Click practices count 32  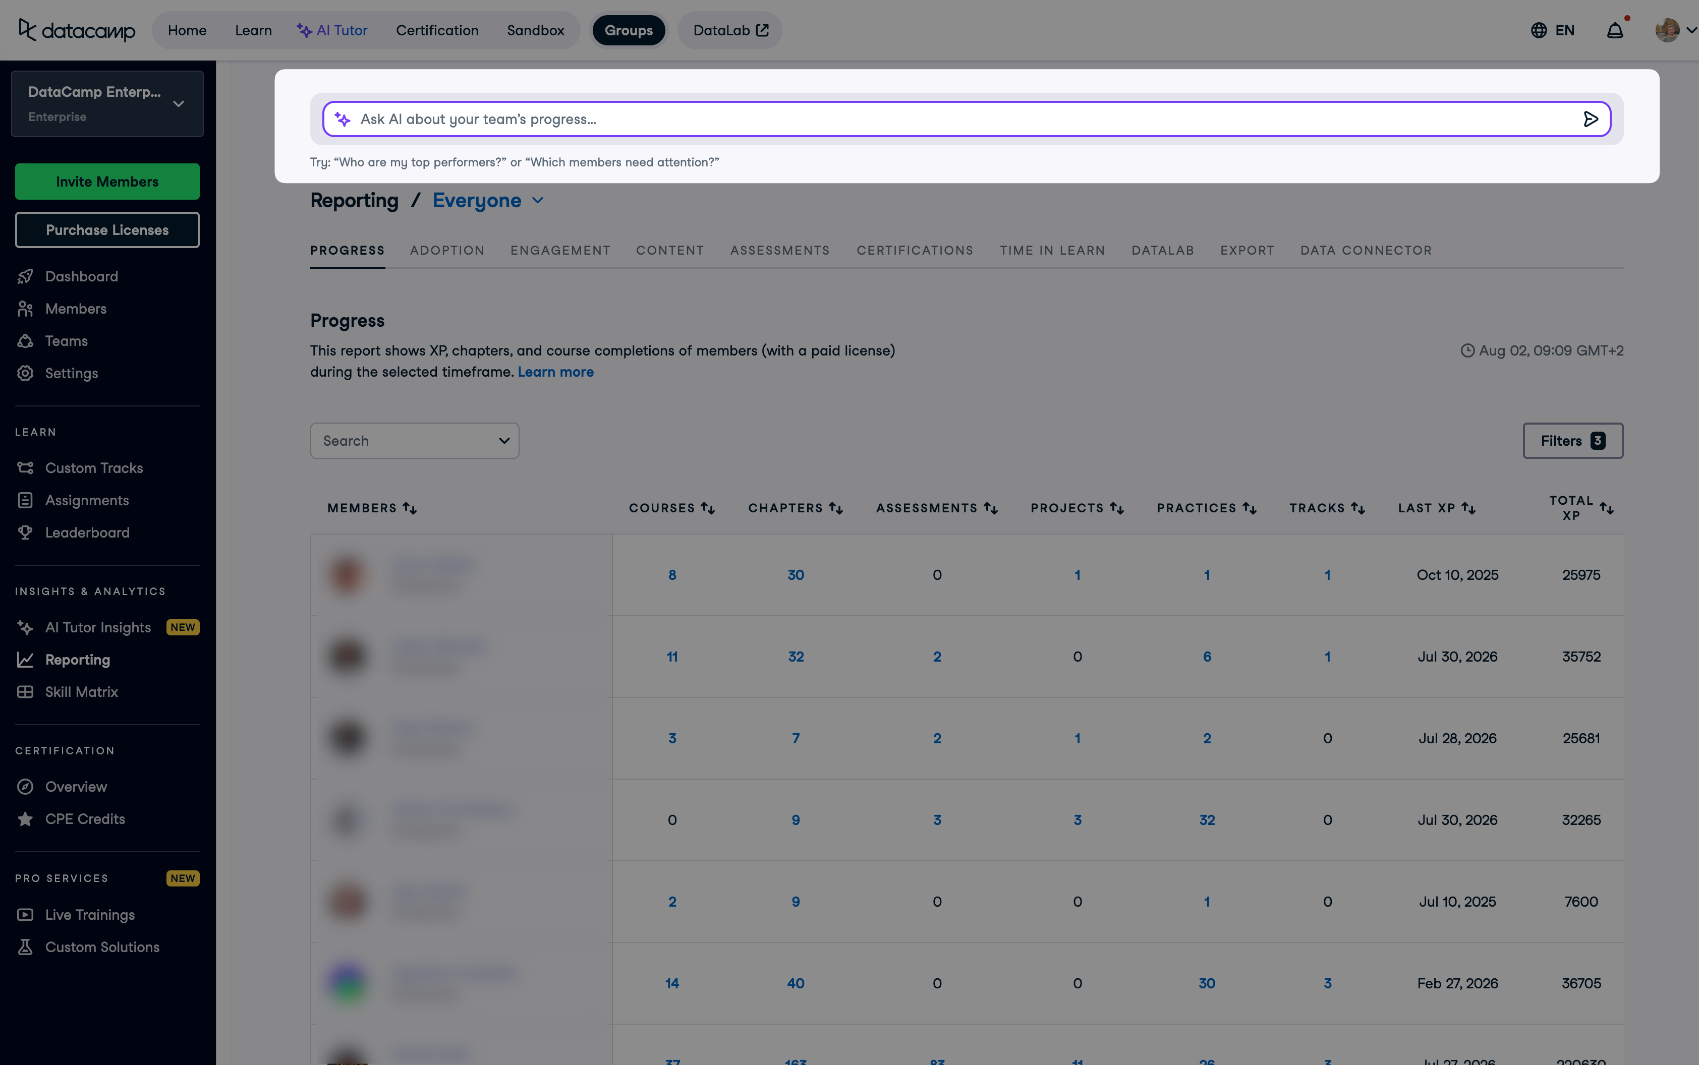point(1207,820)
